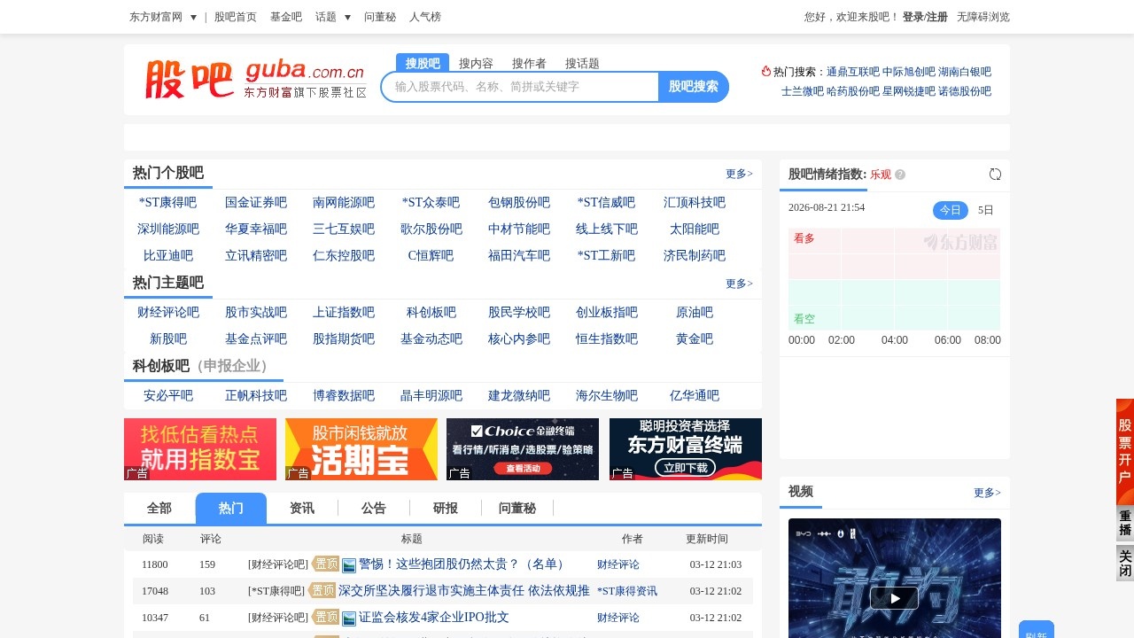Click the stock search input field
Screen dimensions: 1134x638
point(521,87)
